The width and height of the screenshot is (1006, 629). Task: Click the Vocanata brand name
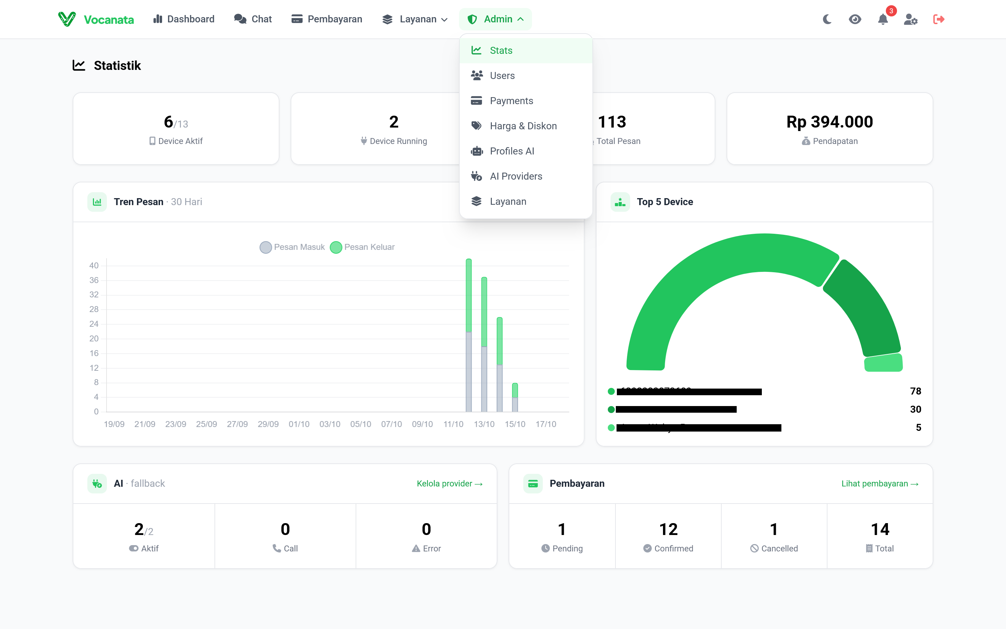[x=109, y=20]
